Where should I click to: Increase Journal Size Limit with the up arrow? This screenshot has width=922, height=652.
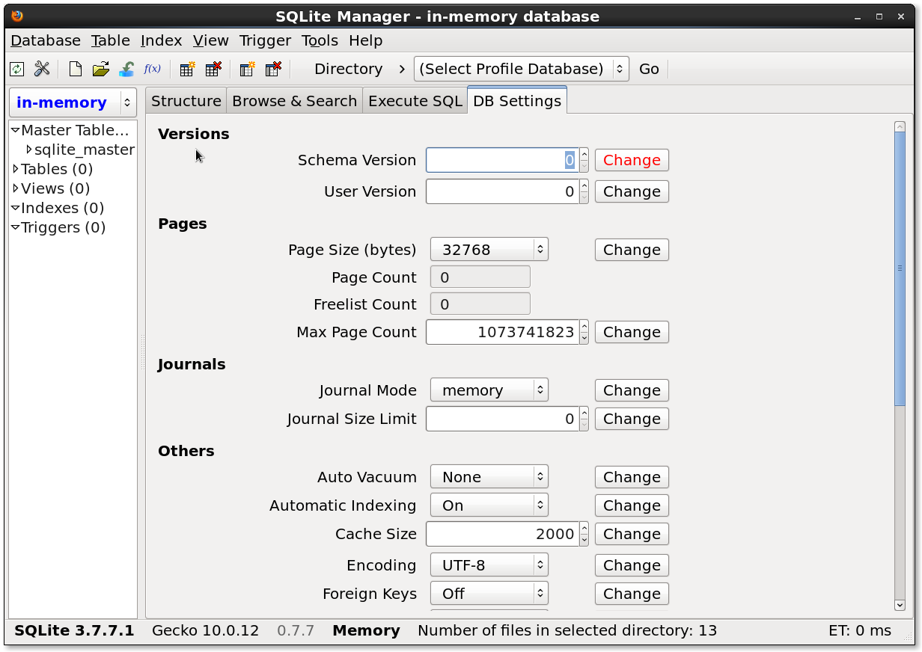point(584,413)
